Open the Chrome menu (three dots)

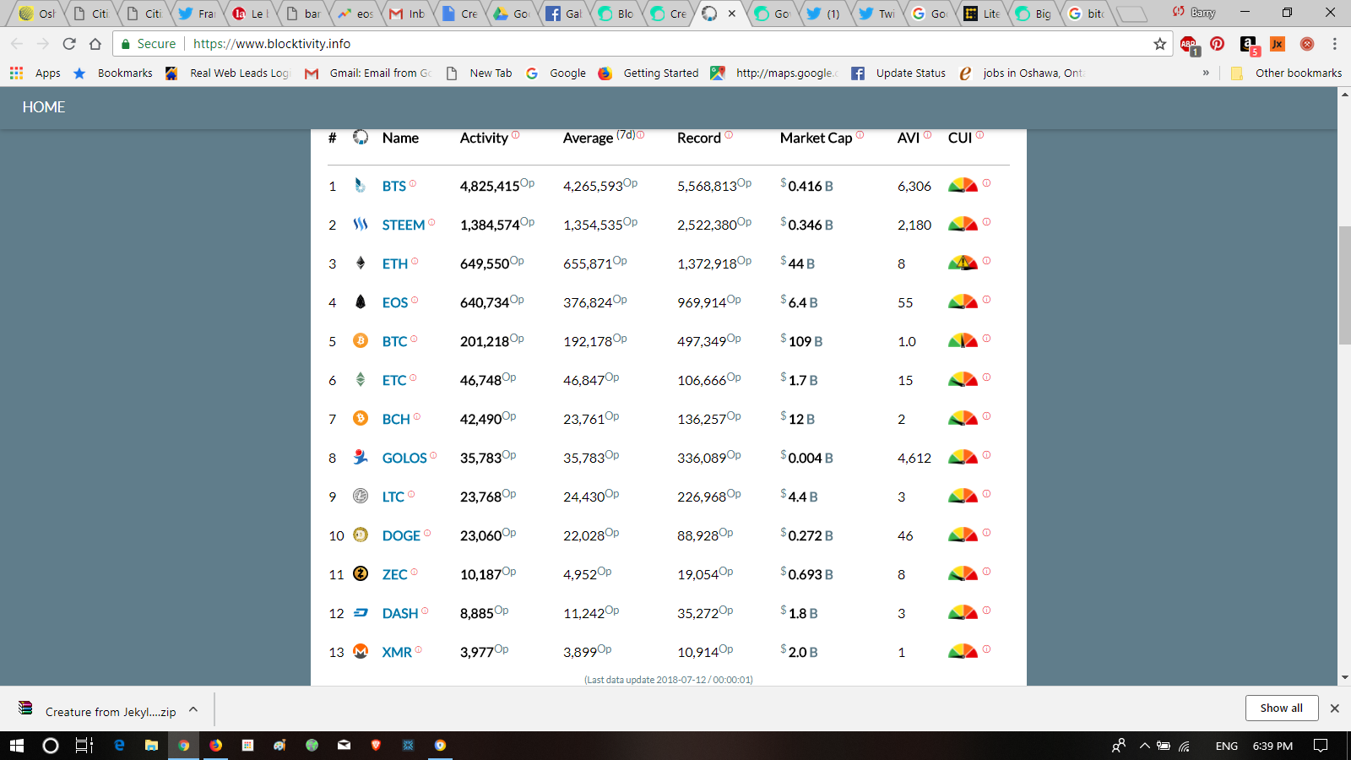click(x=1335, y=44)
